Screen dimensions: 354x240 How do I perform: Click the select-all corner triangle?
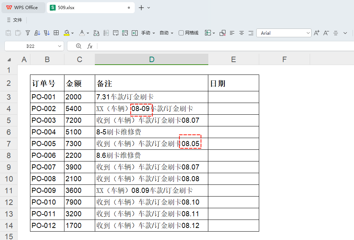9,60
